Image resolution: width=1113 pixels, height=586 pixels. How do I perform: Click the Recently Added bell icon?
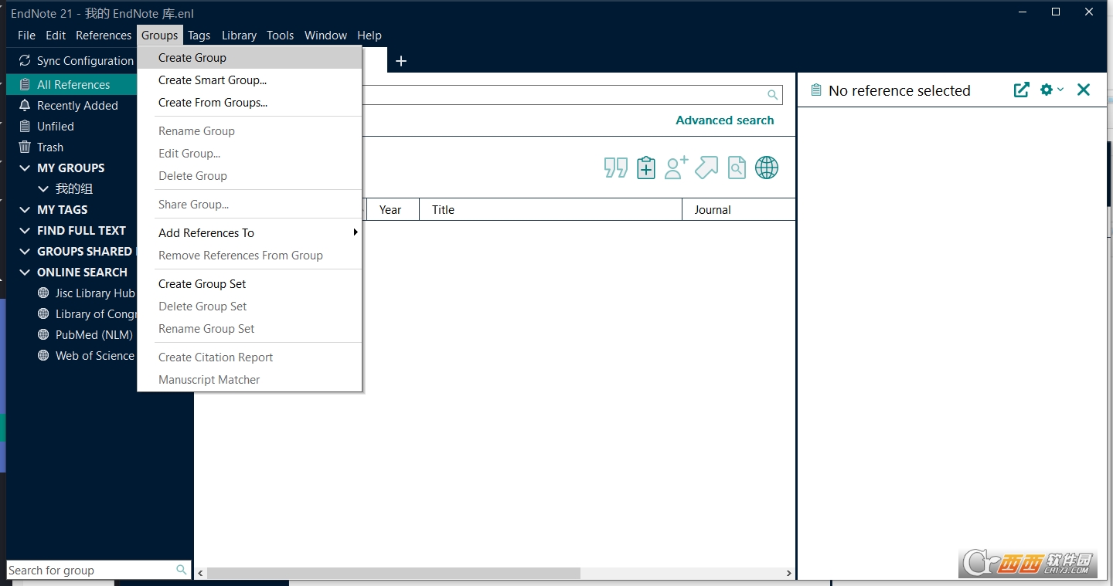coord(25,106)
